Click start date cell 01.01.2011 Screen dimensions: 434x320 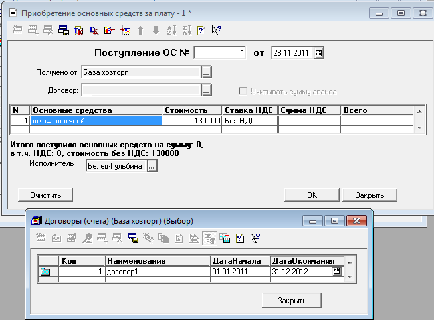[x=240, y=272]
